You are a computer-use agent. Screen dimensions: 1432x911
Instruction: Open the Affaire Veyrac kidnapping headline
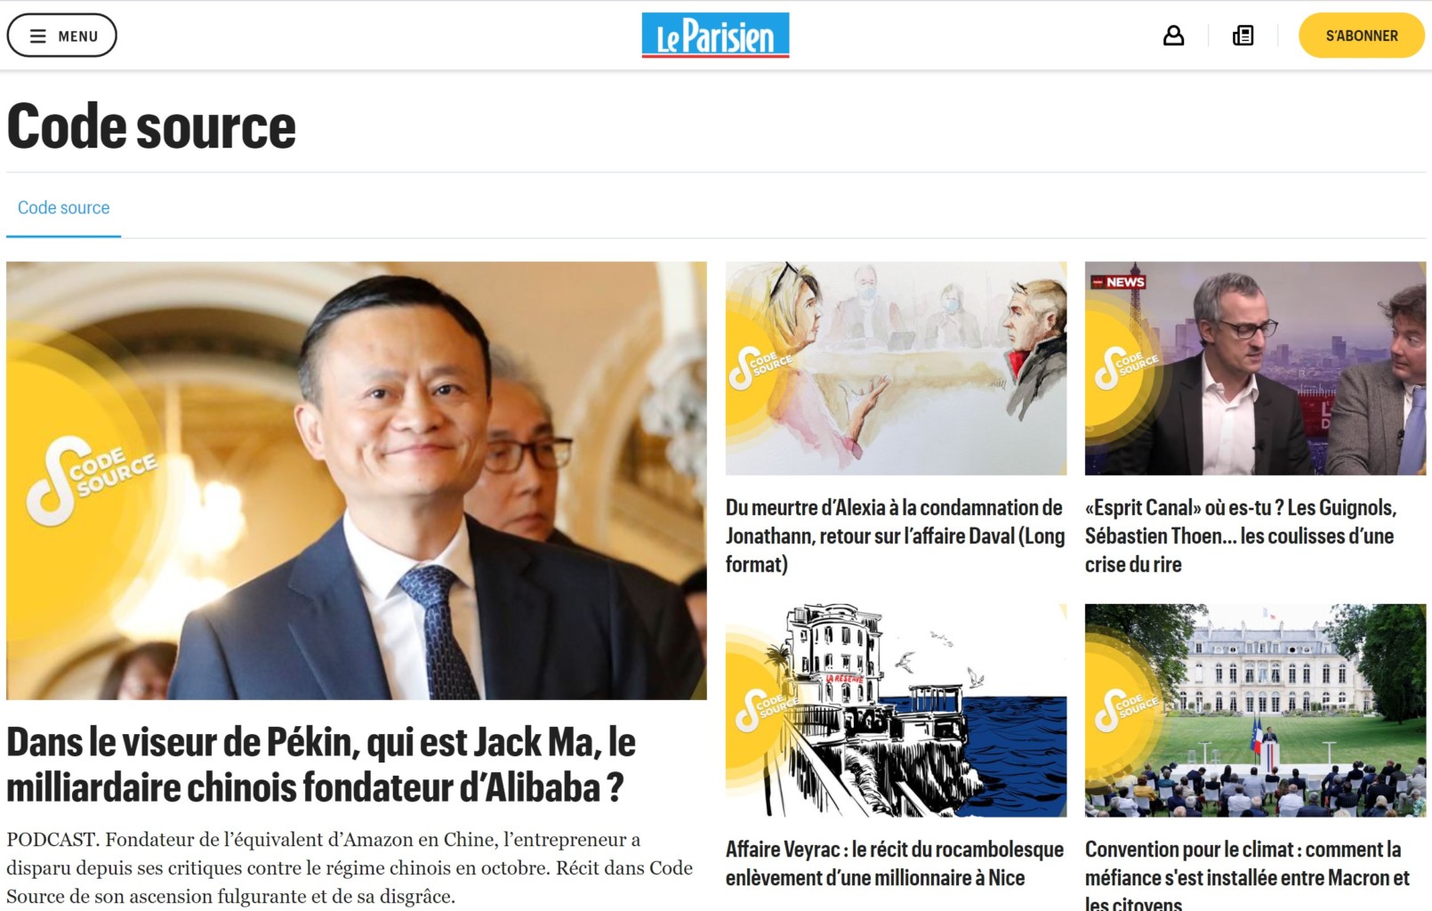[895, 864]
